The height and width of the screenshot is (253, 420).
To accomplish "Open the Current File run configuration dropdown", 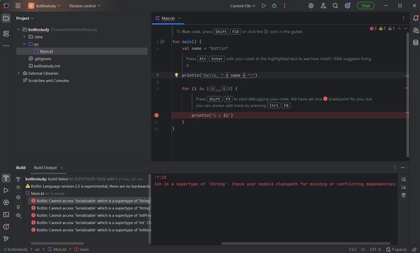I will pos(243,6).
